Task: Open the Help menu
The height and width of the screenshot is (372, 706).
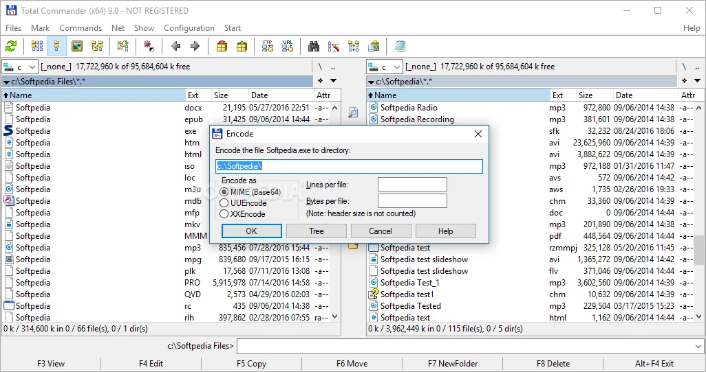Action: click(x=692, y=28)
